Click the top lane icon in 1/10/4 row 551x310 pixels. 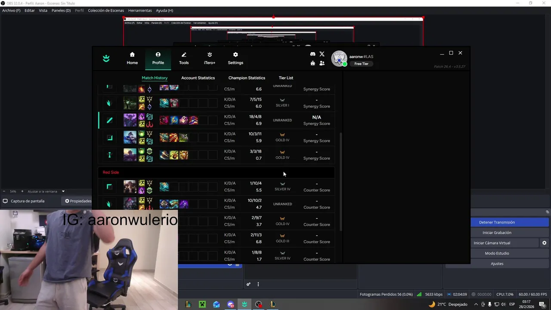pos(109,186)
